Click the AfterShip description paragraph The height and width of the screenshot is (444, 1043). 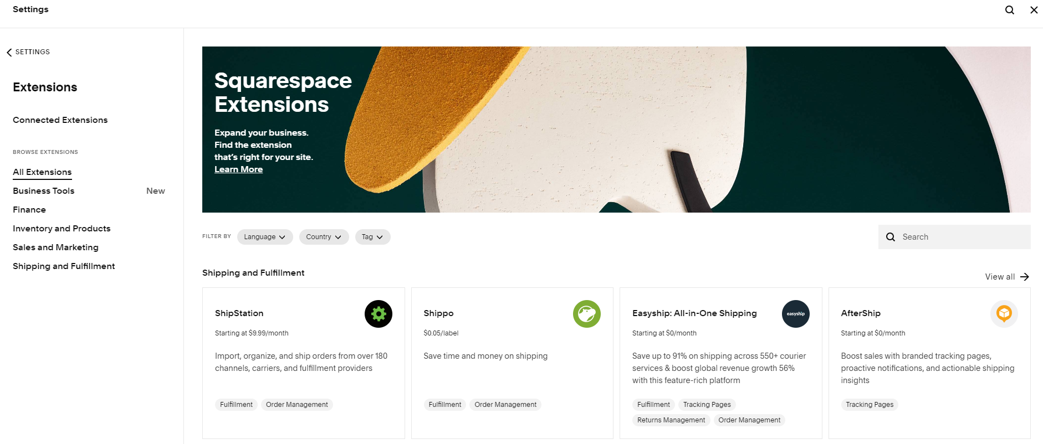click(928, 368)
